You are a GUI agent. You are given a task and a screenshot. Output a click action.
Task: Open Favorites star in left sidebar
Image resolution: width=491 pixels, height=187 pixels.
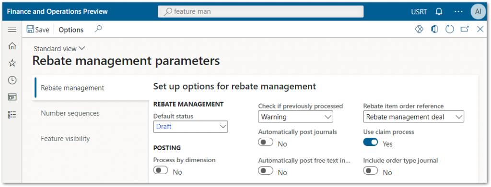pos(12,63)
